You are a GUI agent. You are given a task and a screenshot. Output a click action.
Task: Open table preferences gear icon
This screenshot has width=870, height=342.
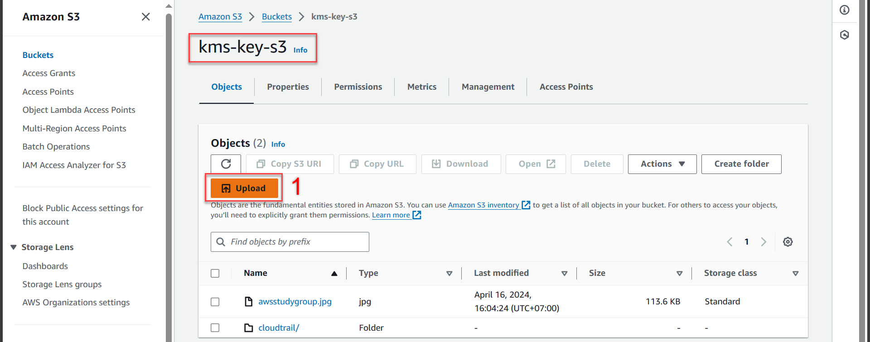point(788,242)
